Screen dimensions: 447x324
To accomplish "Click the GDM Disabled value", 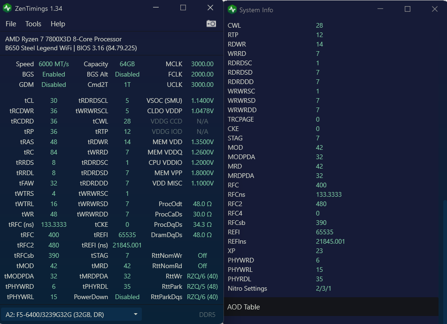I will 54,85.
